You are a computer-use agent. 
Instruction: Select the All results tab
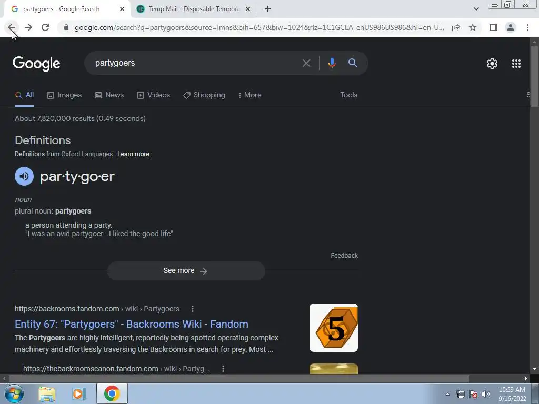pyautogui.click(x=24, y=95)
